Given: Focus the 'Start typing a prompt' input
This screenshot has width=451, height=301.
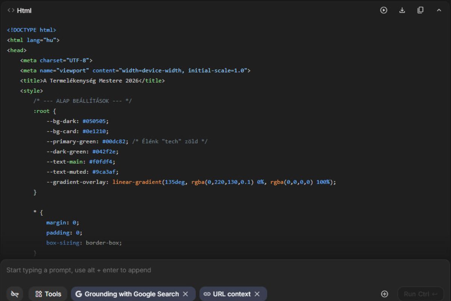Looking at the screenshot, I should click(x=188, y=270).
